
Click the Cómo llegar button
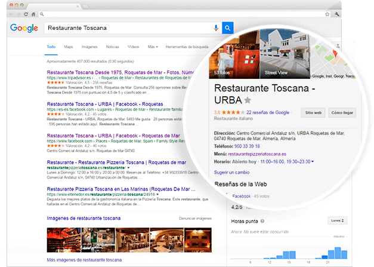pos(342,112)
